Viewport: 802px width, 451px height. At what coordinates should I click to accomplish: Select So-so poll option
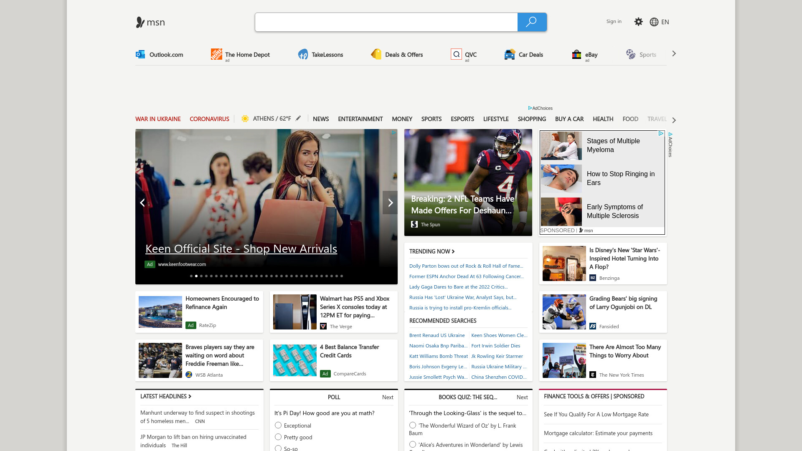pos(278,448)
